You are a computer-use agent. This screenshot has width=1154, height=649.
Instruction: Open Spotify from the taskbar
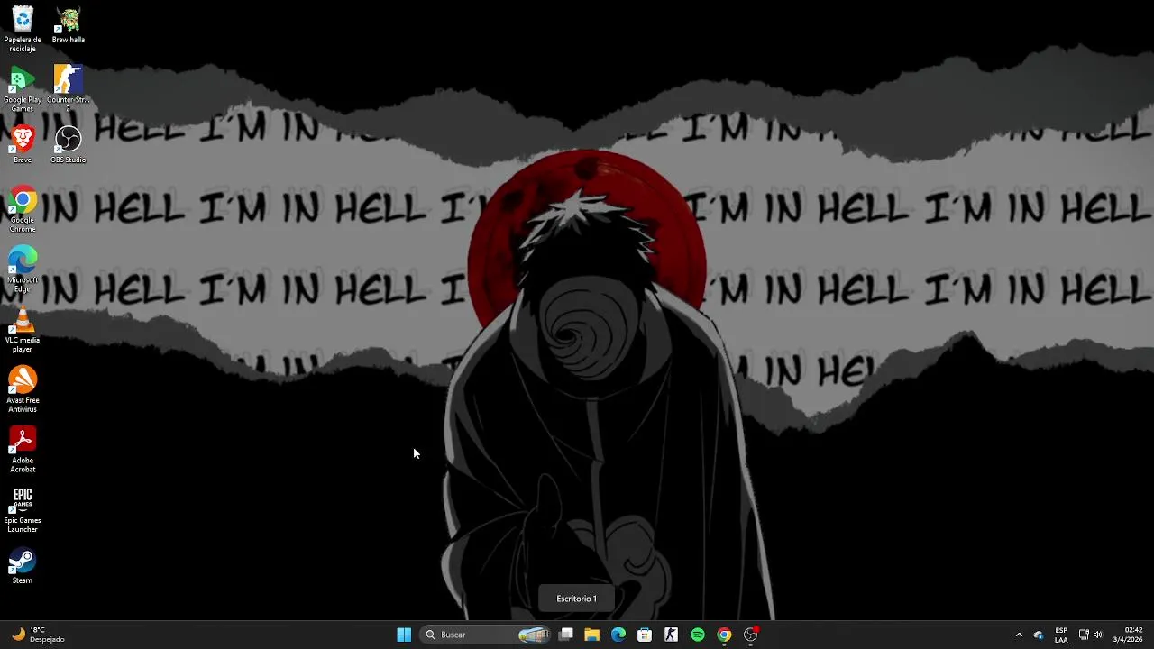698,635
